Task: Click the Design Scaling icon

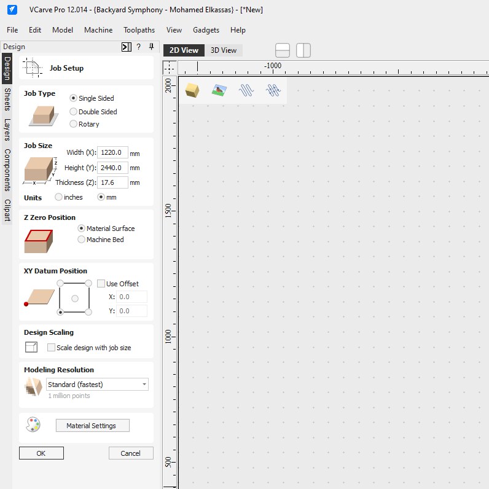Action: pyautogui.click(x=31, y=347)
